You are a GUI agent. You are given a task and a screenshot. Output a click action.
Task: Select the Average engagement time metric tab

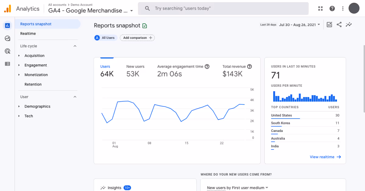pyautogui.click(x=183, y=71)
